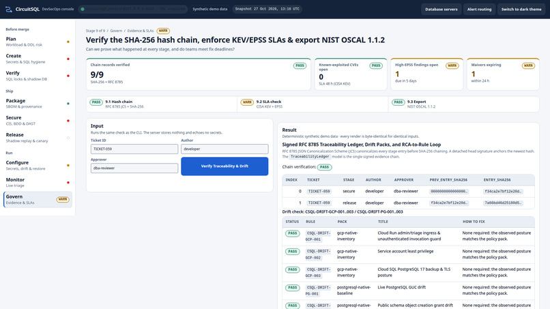550x309 pixels.
Task: Click the WARN badge on High-EPSS card
Action: 452,65
